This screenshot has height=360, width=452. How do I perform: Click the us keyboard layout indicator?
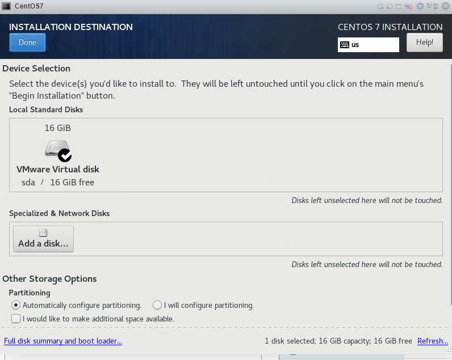[368, 45]
